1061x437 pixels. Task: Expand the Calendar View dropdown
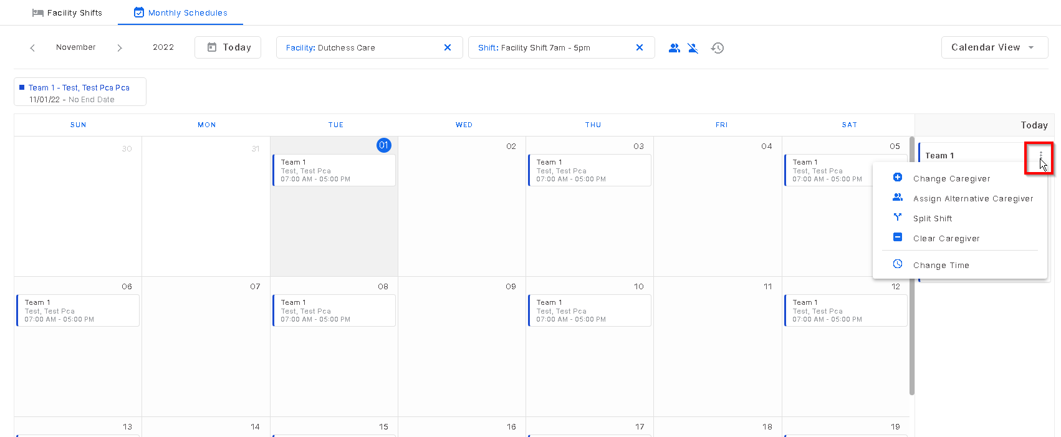(994, 47)
